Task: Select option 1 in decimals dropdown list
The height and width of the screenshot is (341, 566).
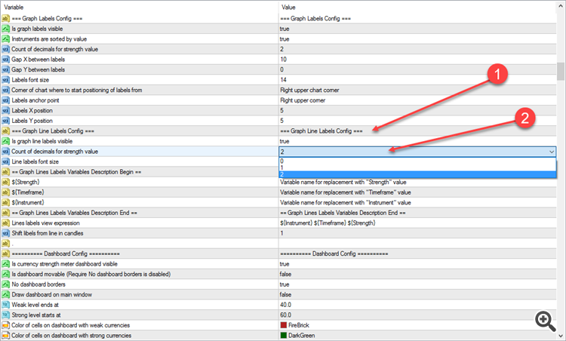Action: pyautogui.click(x=417, y=167)
